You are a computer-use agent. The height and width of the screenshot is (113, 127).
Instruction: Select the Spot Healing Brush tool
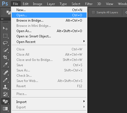tap(5, 73)
